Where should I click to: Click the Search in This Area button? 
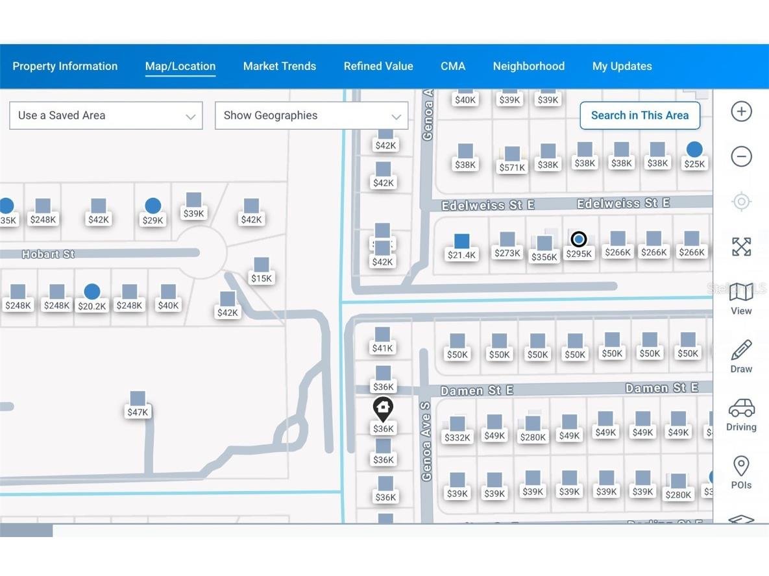(640, 115)
